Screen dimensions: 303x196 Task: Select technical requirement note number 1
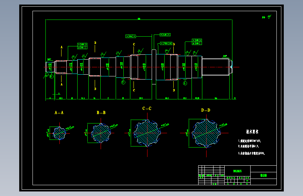click(x=250, y=141)
